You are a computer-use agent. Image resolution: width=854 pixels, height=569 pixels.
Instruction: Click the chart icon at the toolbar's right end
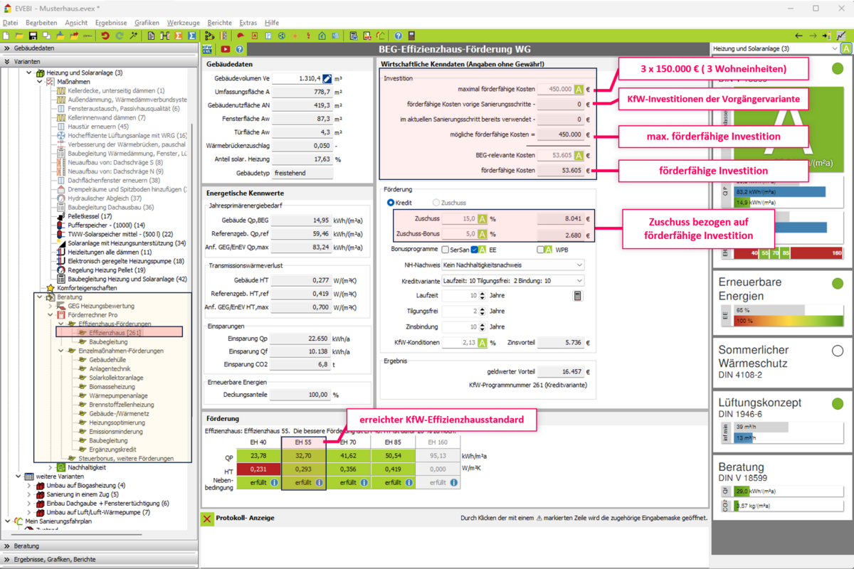pyautogui.click(x=841, y=36)
